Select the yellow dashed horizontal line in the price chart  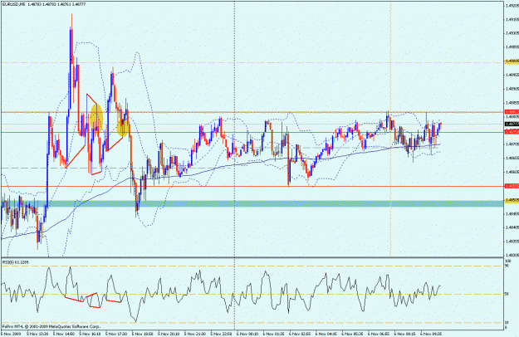[x=252, y=62]
